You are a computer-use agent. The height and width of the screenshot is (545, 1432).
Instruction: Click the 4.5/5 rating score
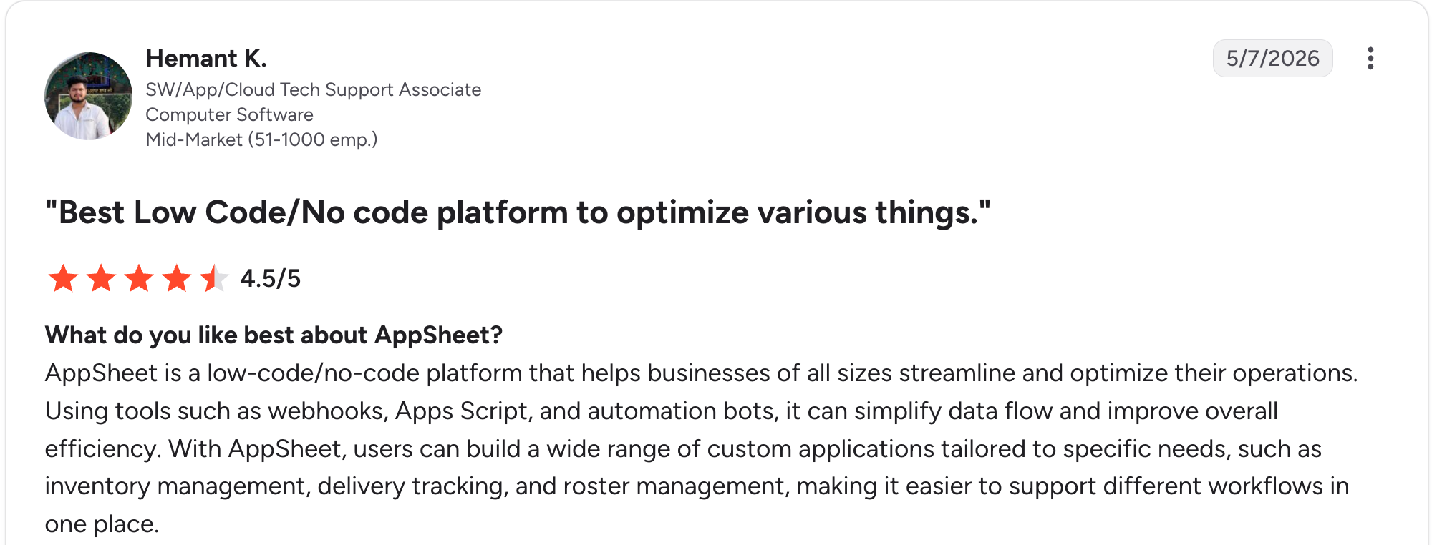pos(271,278)
